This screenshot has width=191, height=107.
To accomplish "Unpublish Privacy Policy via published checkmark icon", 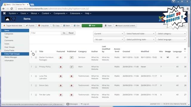I will (x=72, y=67).
